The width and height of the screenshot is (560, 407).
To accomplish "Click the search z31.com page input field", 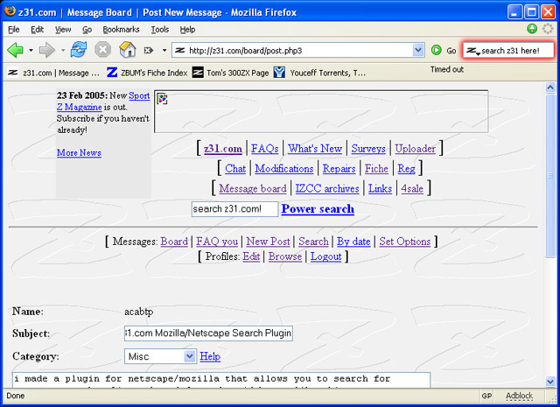I will point(234,209).
